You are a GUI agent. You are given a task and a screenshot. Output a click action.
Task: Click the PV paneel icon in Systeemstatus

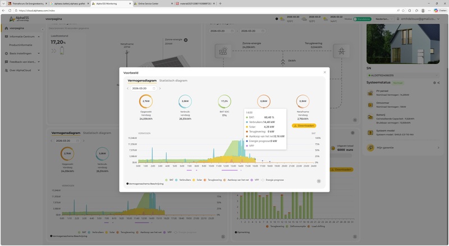click(370, 93)
